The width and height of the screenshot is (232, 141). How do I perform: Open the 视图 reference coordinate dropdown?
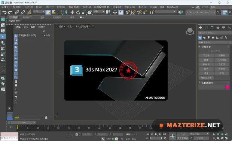tap(99, 12)
